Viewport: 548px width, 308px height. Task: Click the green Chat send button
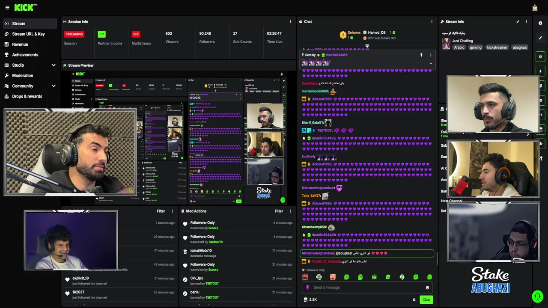(x=426, y=300)
